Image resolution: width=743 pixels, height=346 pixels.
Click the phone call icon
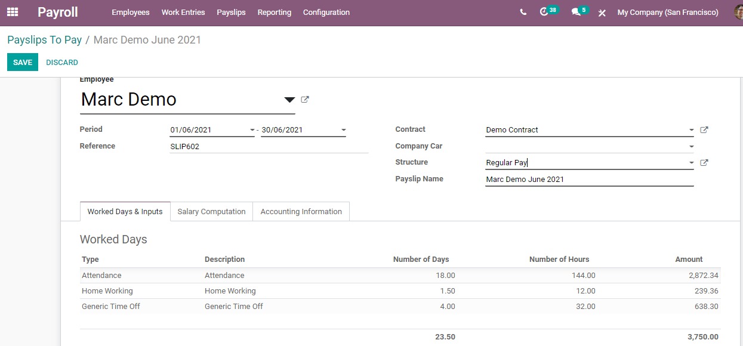pyautogui.click(x=523, y=12)
